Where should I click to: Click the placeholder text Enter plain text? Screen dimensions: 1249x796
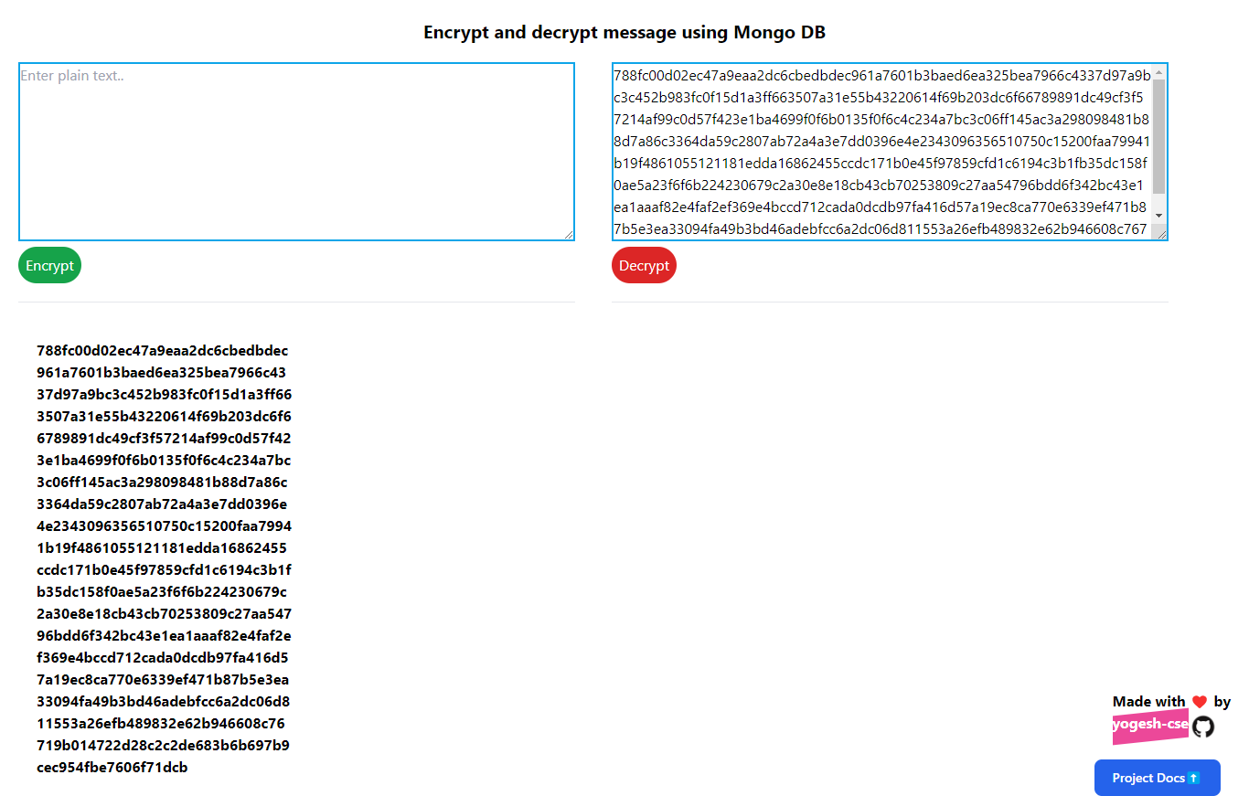[x=71, y=75]
